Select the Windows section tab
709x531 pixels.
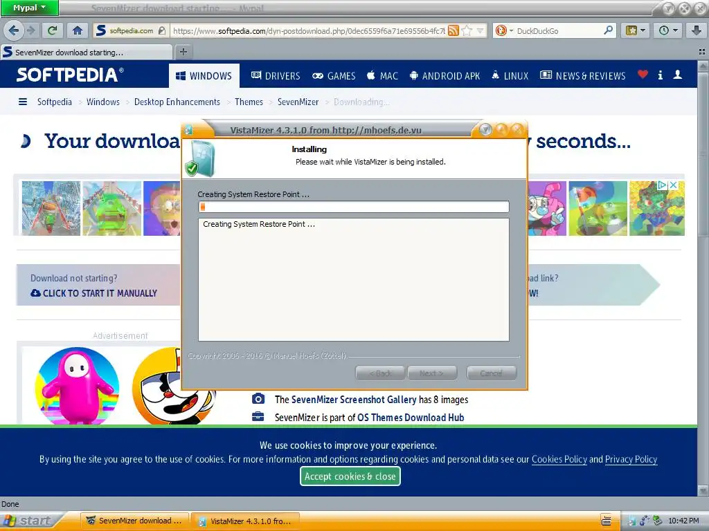click(x=204, y=76)
